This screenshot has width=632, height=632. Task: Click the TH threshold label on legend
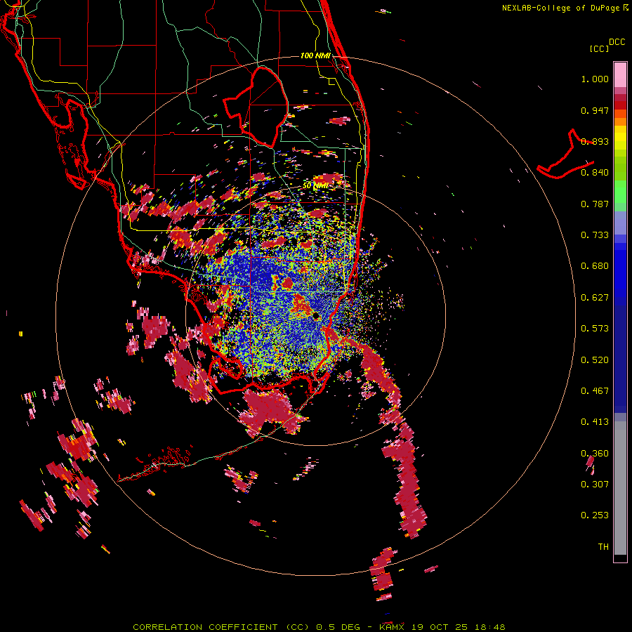(x=603, y=547)
